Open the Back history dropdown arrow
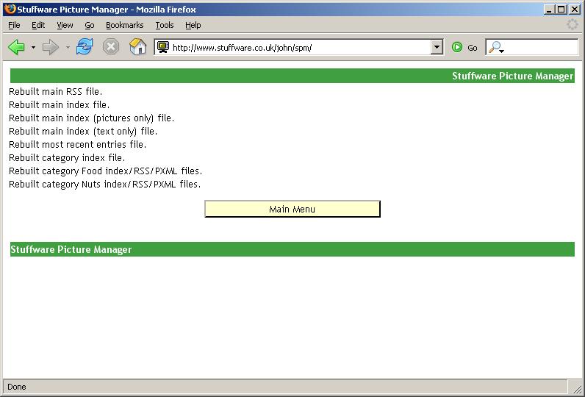Viewport: 585px width, 397px height. tap(33, 47)
